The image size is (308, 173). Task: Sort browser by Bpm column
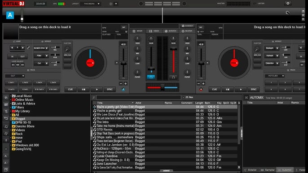207,103
